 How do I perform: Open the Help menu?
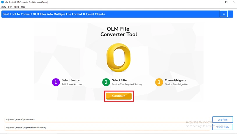(23, 7)
